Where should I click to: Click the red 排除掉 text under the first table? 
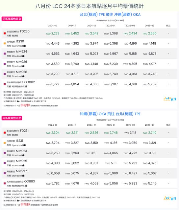25,105
